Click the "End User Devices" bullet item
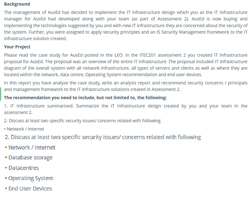252x206 pixels. coord(30,189)
